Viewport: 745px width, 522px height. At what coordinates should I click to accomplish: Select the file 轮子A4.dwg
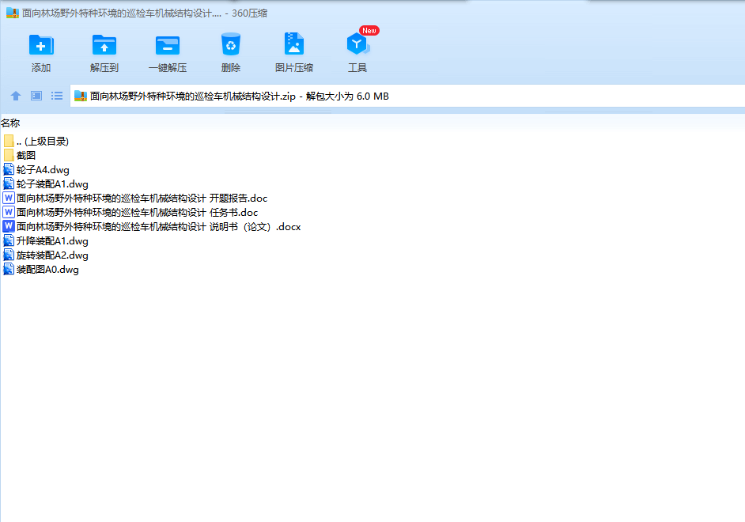pyautogui.click(x=36, y=169)
